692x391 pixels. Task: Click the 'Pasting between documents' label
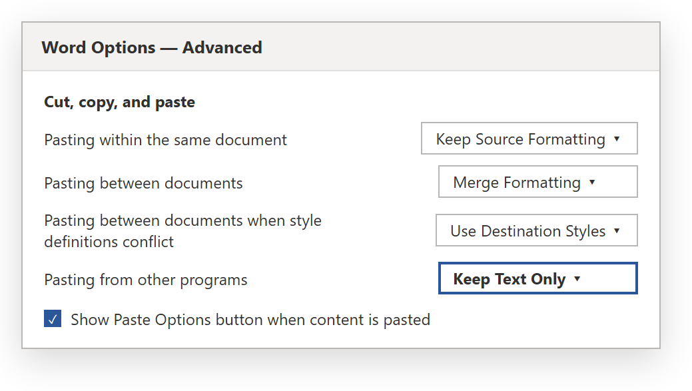point(143,183)
